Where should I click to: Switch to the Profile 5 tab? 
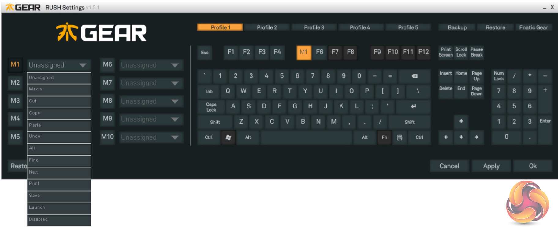pos(408,27)
